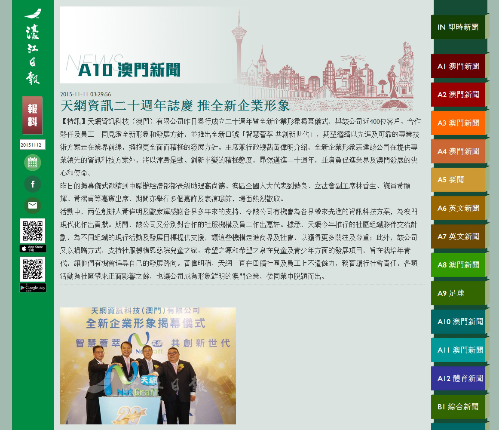Select B1 綜合新聞 section

click(458, 407)
